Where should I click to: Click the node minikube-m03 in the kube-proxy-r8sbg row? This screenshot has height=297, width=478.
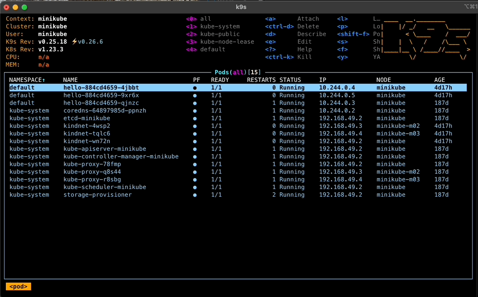[x=398, y=179]
